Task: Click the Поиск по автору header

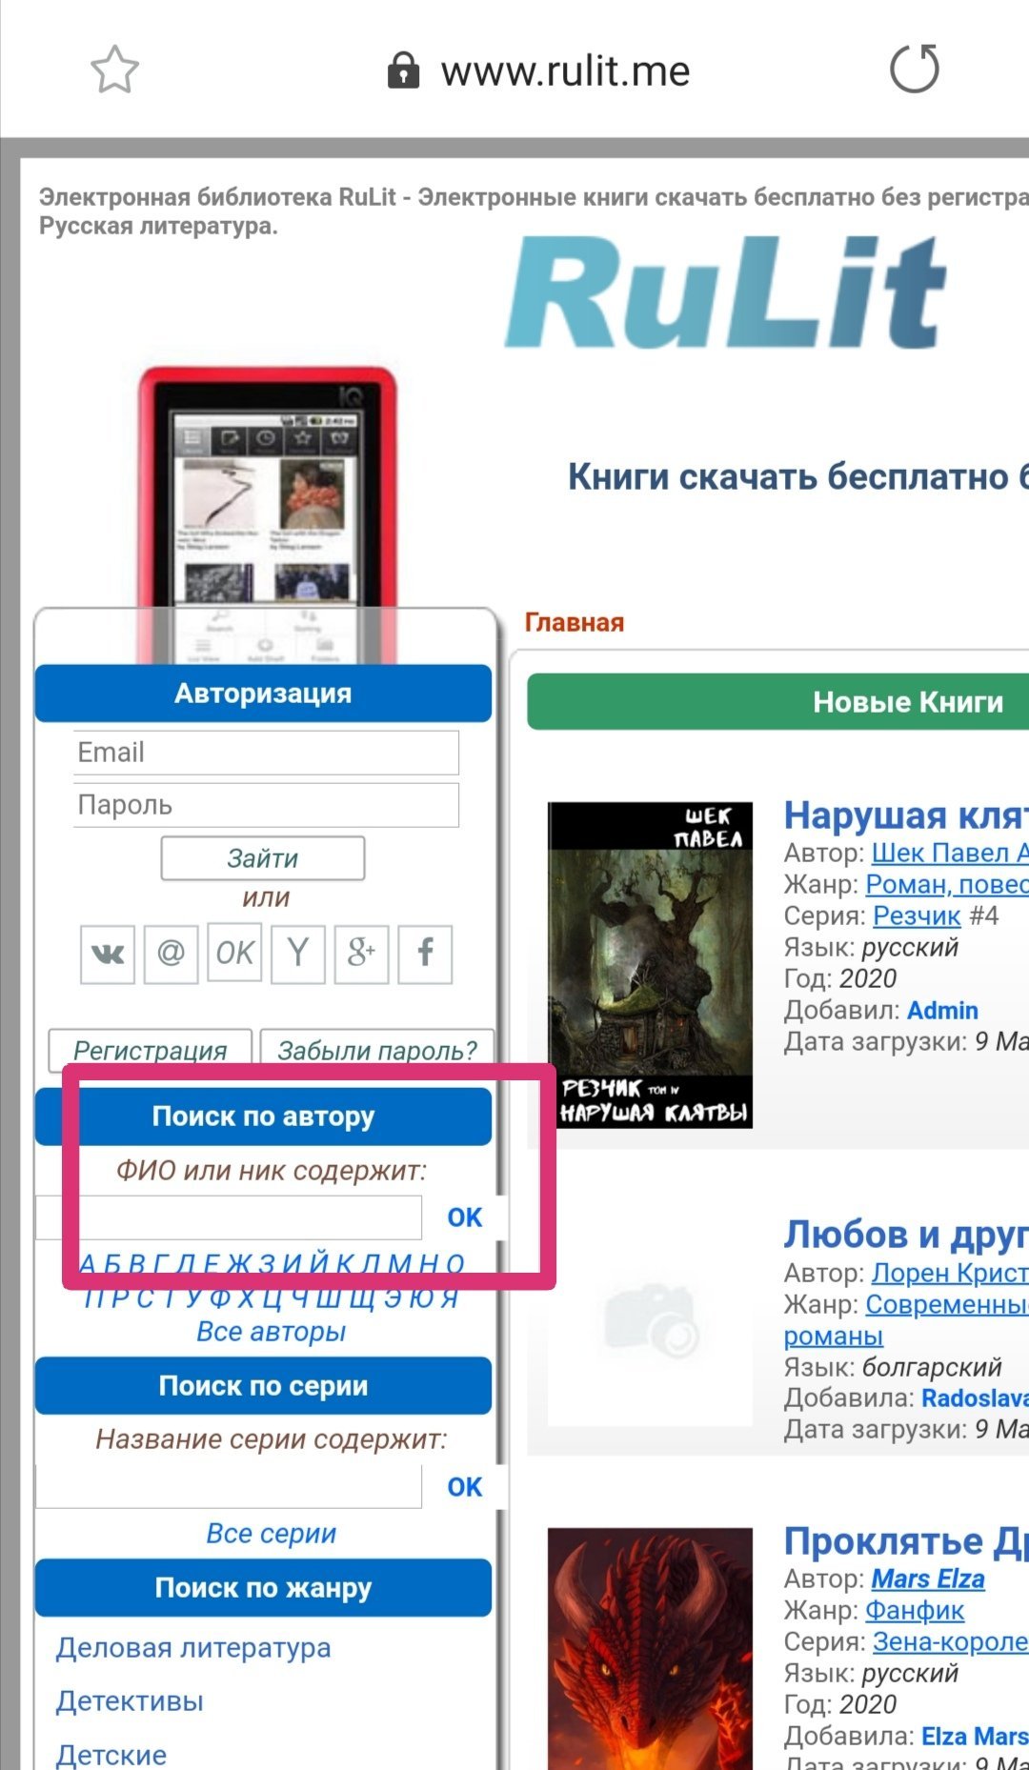Action: pyautogui.click(x=263, y=1116)
